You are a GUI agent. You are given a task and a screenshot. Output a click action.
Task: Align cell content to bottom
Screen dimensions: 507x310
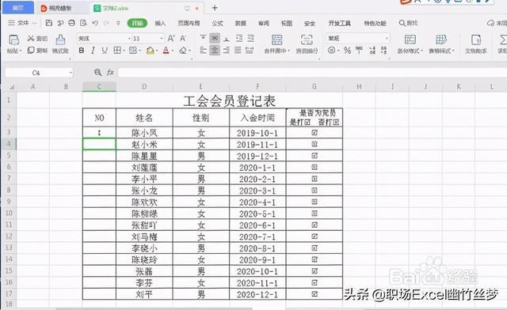(x=227, y=39)
